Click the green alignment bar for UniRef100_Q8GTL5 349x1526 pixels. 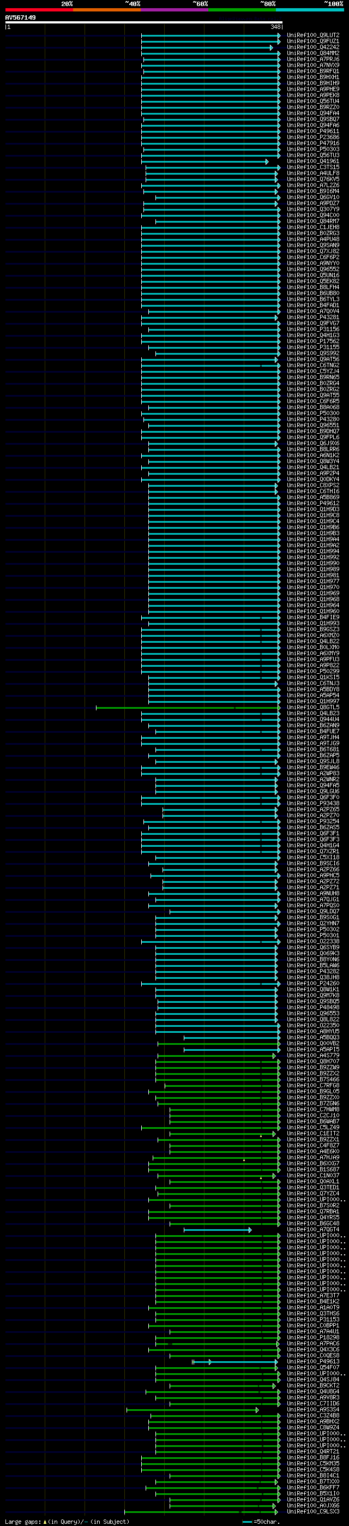pyautogui.click(x=189, y=707)
